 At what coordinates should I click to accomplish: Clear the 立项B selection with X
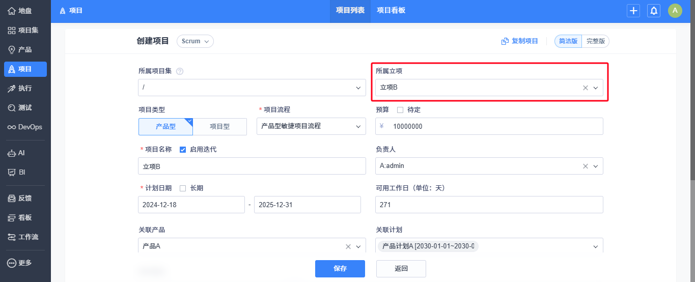586,88
